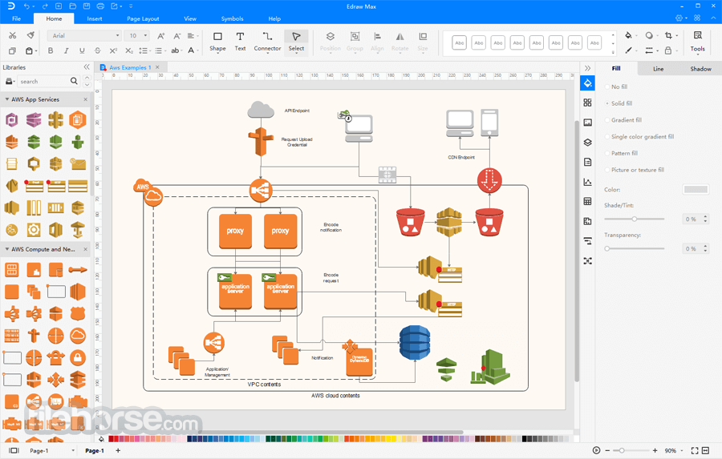Close the Aws Examples 1 document tab
This screenshot has height=459, width=722.
(157, 67)
